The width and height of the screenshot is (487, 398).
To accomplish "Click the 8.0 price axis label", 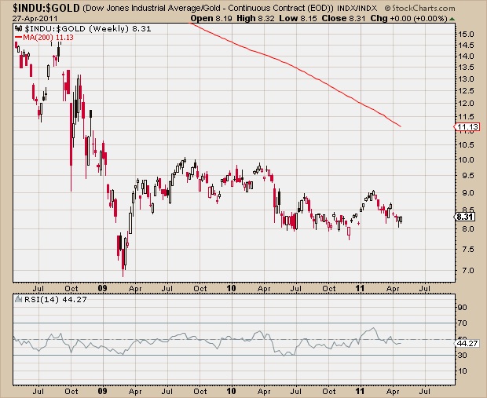I will coord(467,229).
